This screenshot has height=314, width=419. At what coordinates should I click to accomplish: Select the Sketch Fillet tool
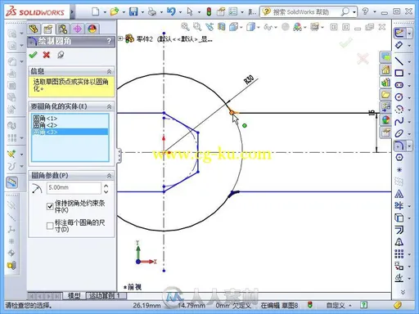399,146
